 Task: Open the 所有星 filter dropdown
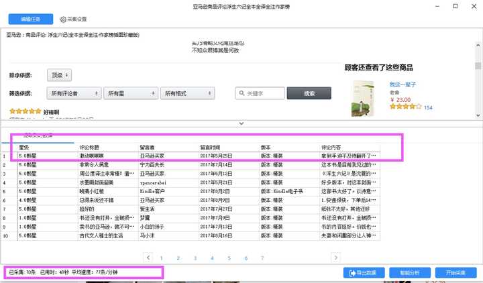point(131,93)
